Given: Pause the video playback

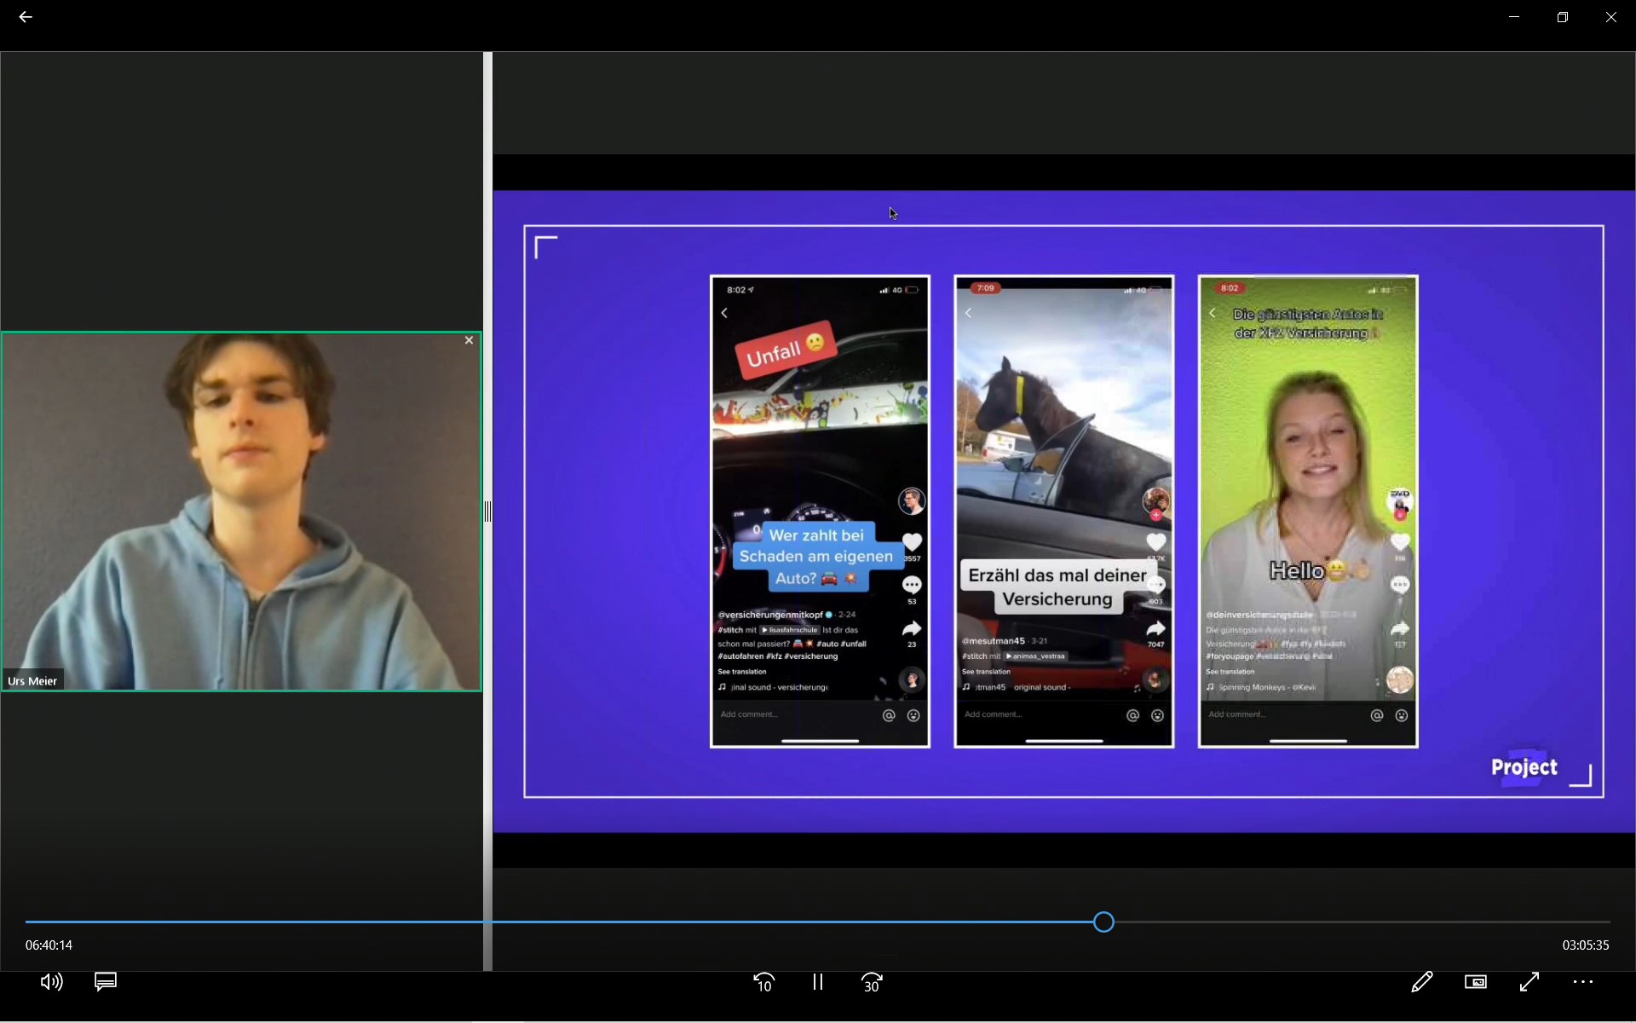Looking at the screenshot, I should point(818,982).
